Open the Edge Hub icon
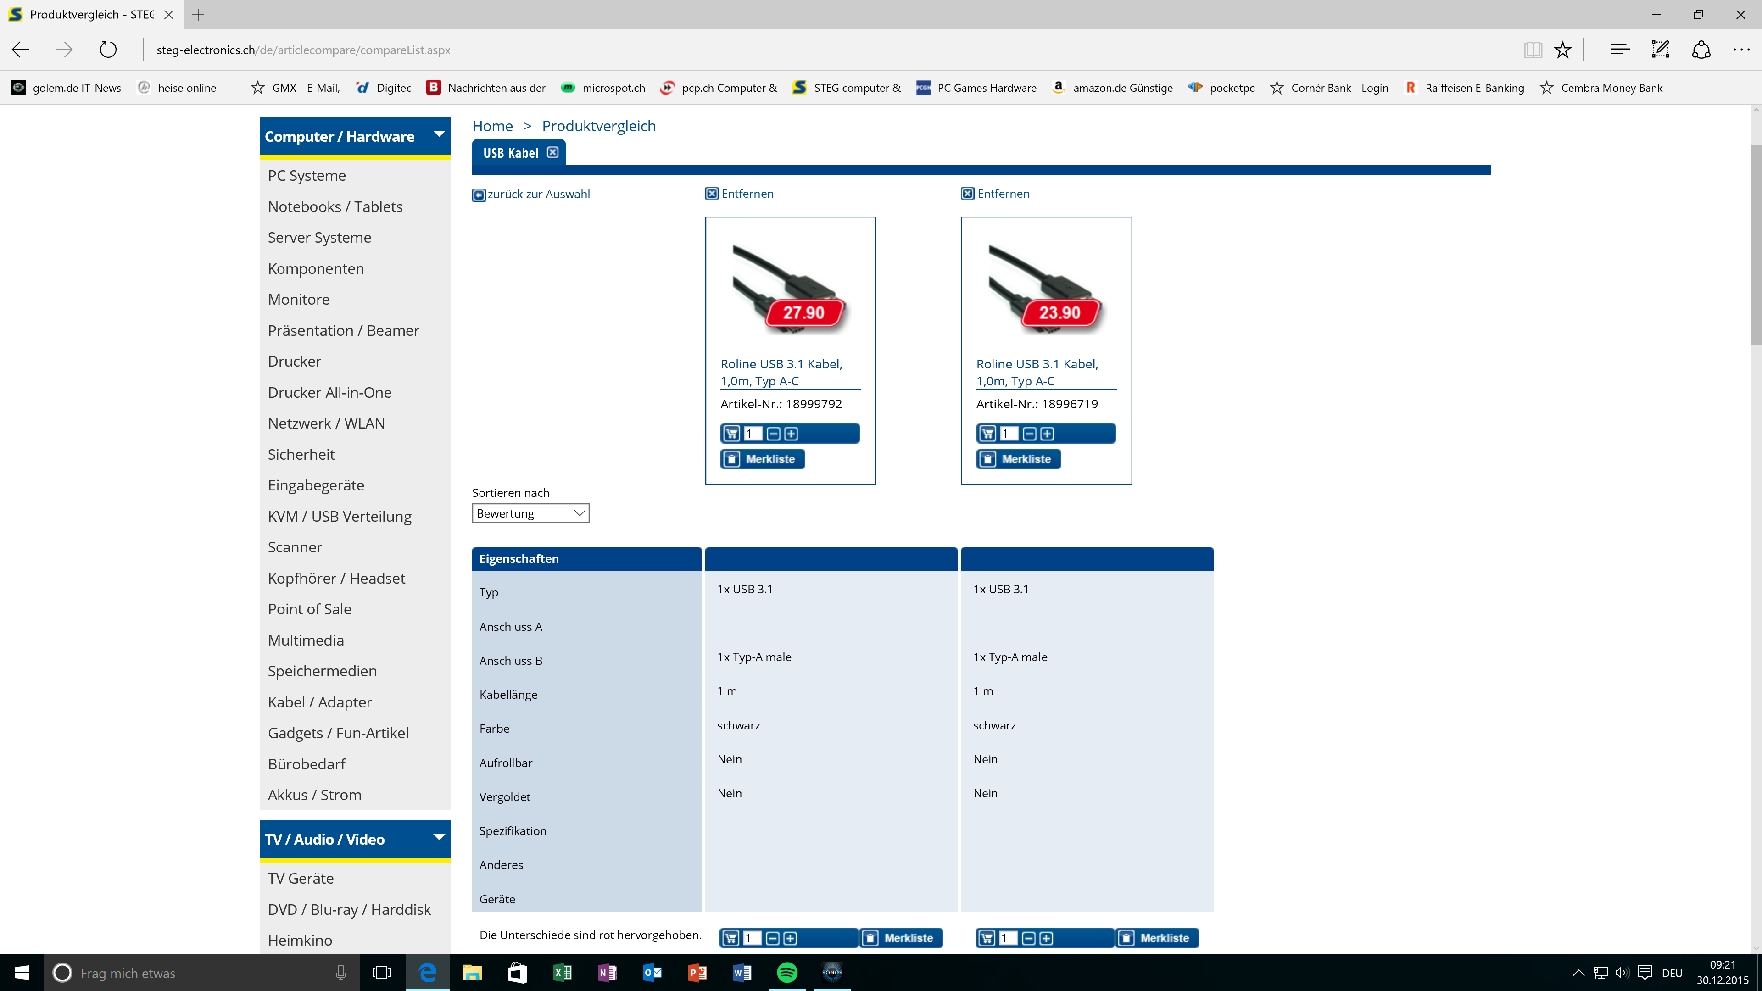The width and height of the screenshot is (1762, 991). pos(1620,49)
